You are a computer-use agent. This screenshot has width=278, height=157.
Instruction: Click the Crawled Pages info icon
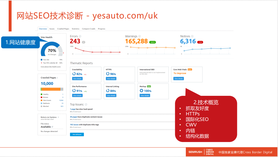click(58, 78)
